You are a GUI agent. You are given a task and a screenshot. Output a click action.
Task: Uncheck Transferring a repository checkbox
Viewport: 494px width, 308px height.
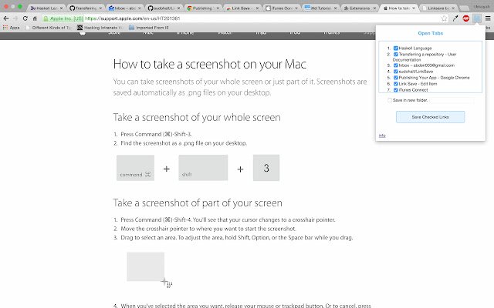396,54
